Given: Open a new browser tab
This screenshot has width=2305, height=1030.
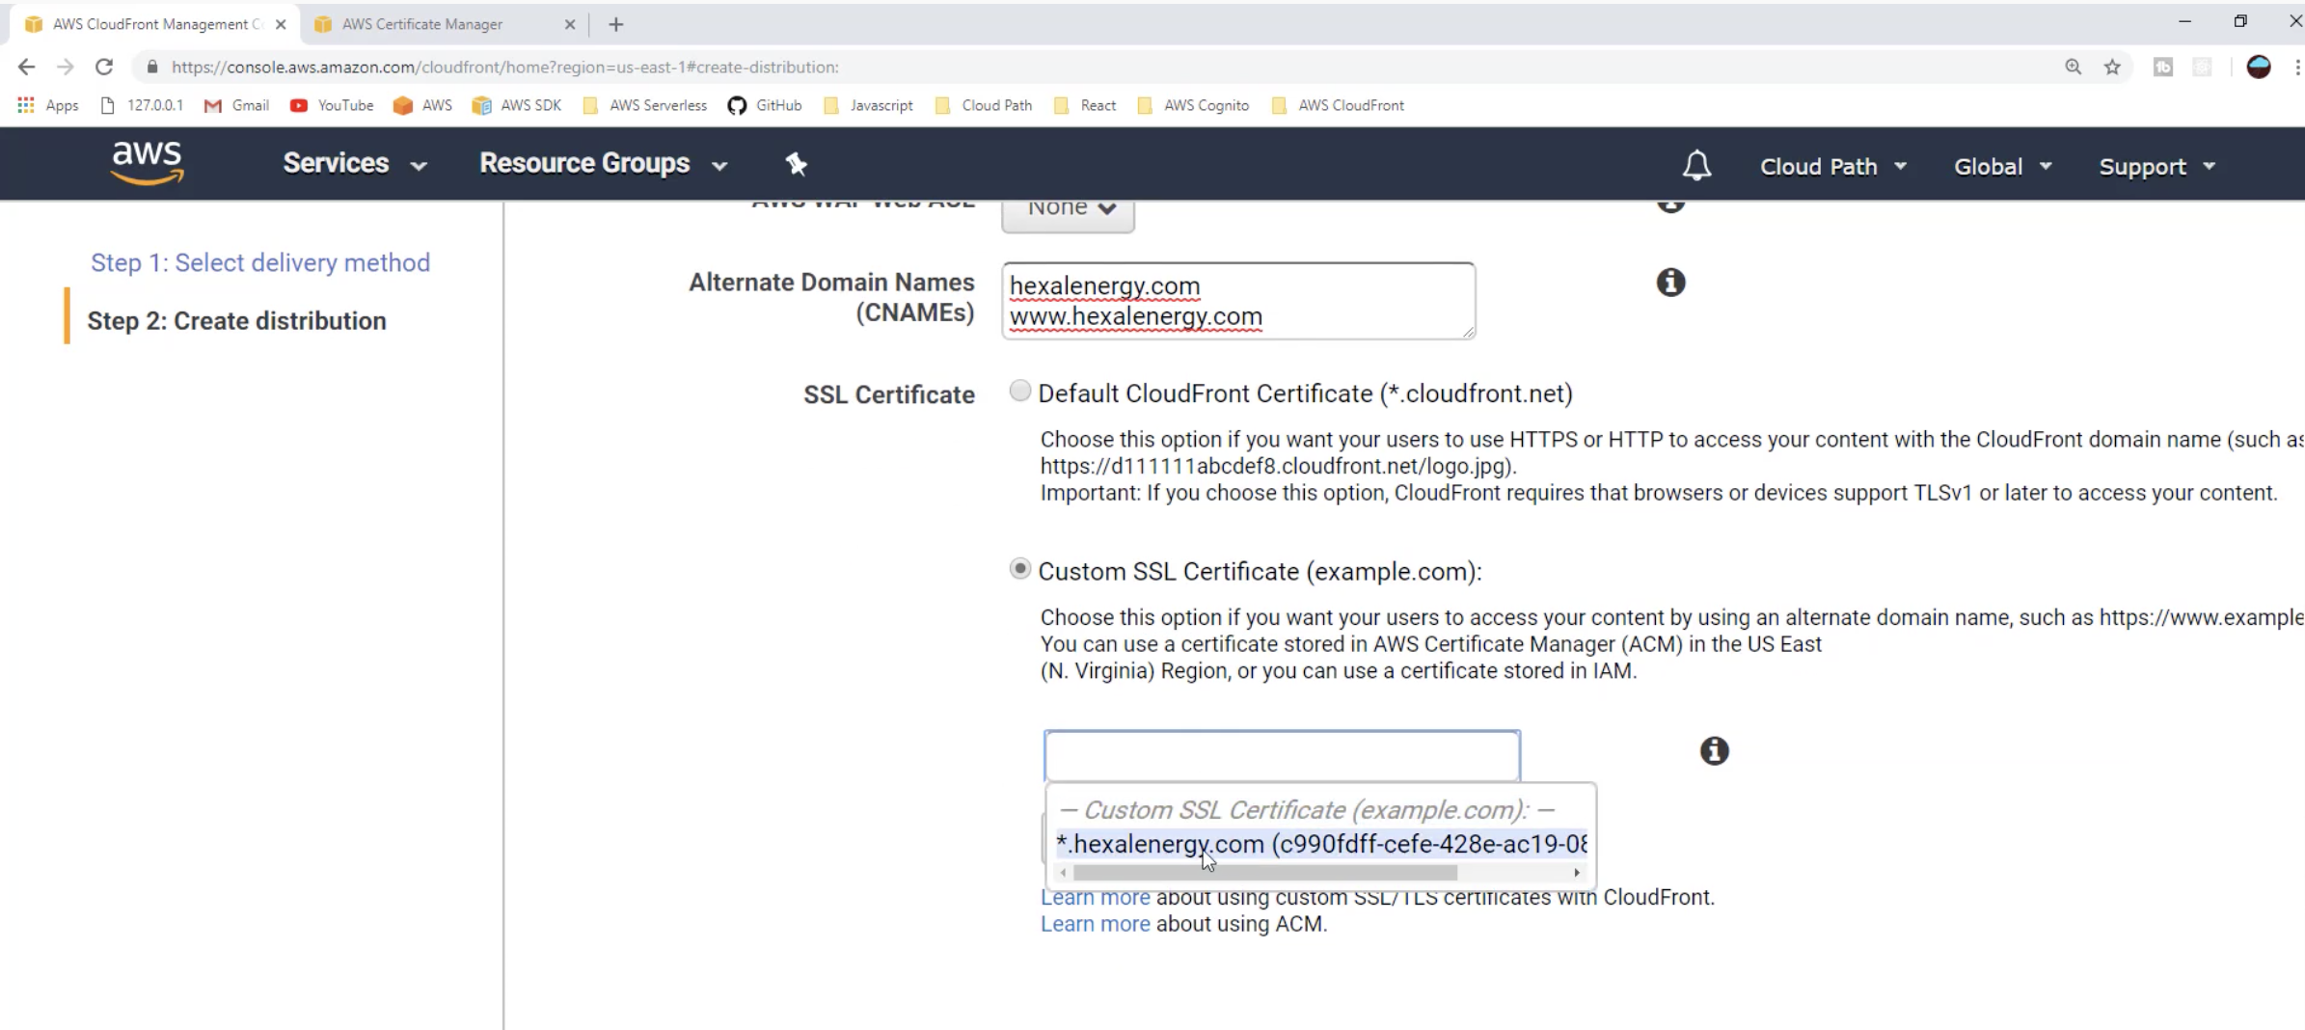Looking at the screenshot, I should point(616,24).
